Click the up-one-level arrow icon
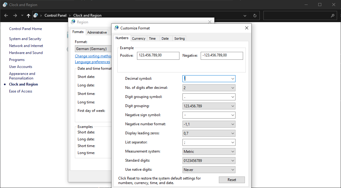Viewport: 341px width, 188px height. 28,15
